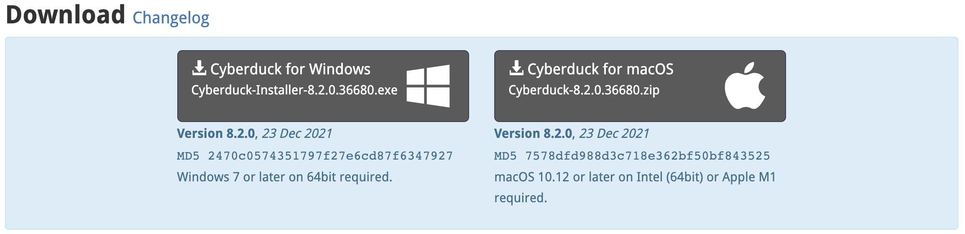Click the 'macOS 10.12 or later' requirement text
This screenshot has height=234, width=965.
635,177
